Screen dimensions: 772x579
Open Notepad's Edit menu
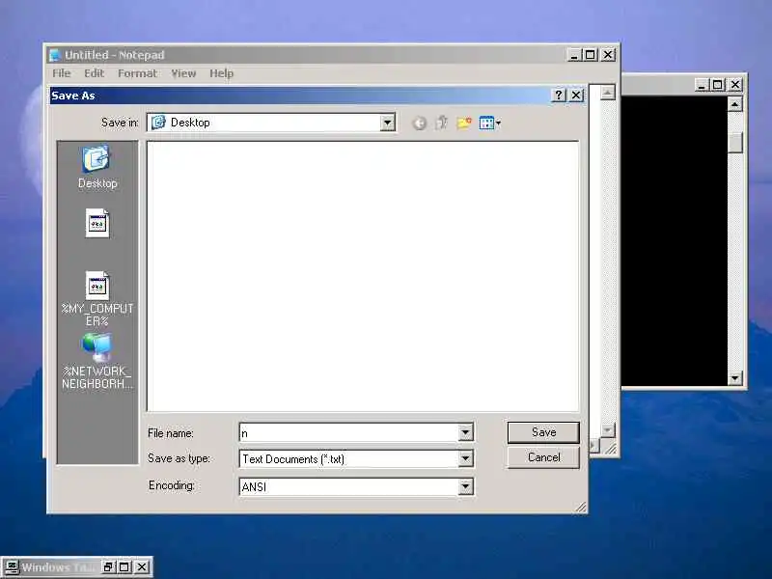94,73
